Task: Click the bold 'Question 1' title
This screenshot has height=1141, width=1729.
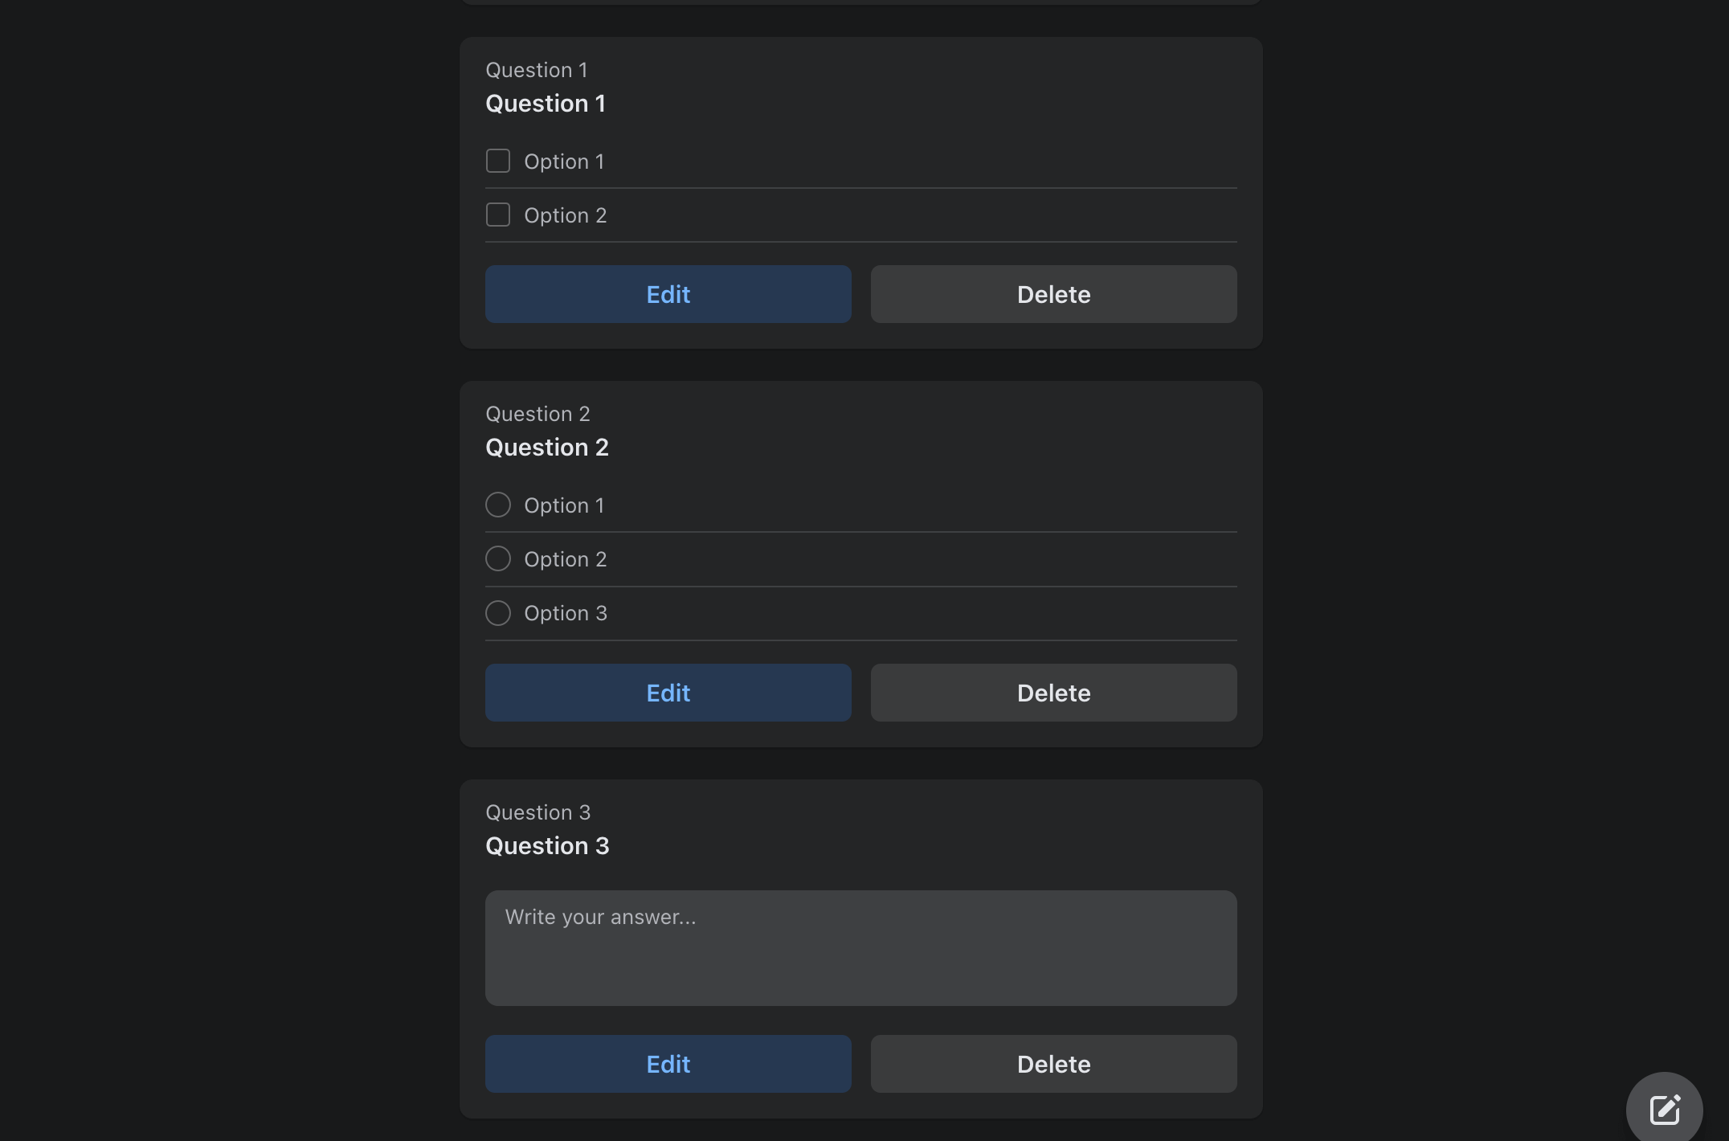Action: click(546, 104)
